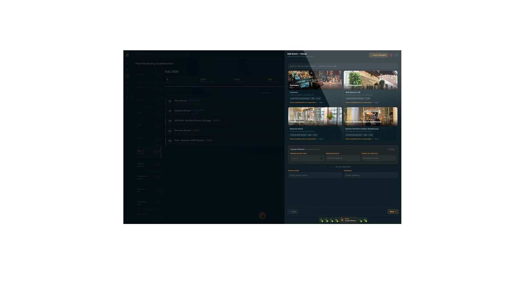Viewport: 524px width, 295px height.
Task: Check Mamma Maria availability on OpenTable
Action: point(303,139)
